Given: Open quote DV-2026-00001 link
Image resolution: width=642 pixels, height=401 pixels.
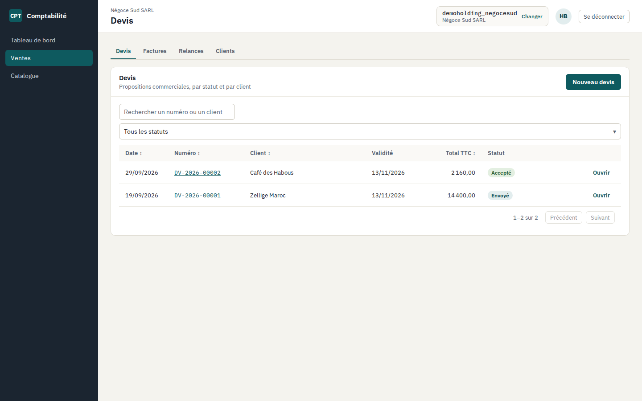Looking at the screenshot, I should point(198,196).
